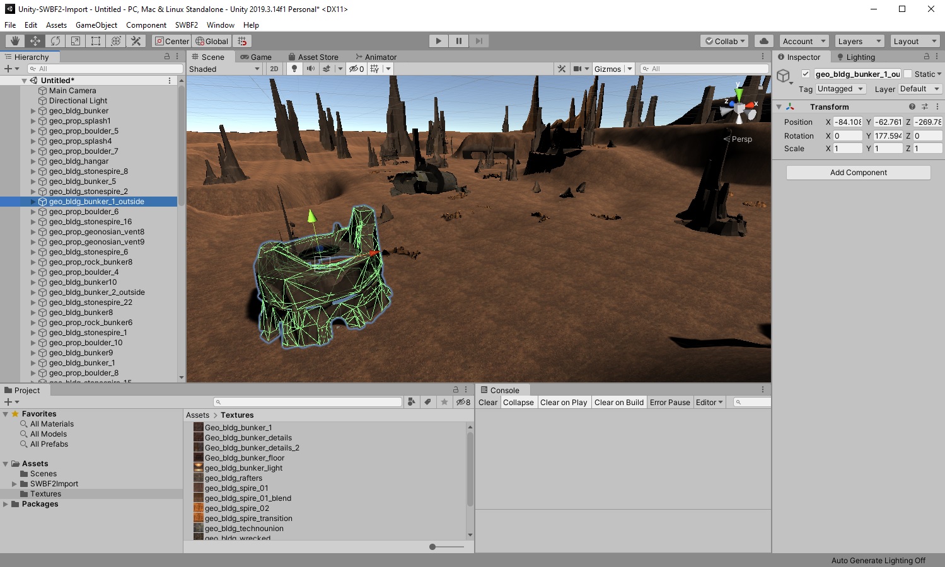Screen dimensions: 945x567
Task: Open Transform component options menu
Action: click(937, 106)
